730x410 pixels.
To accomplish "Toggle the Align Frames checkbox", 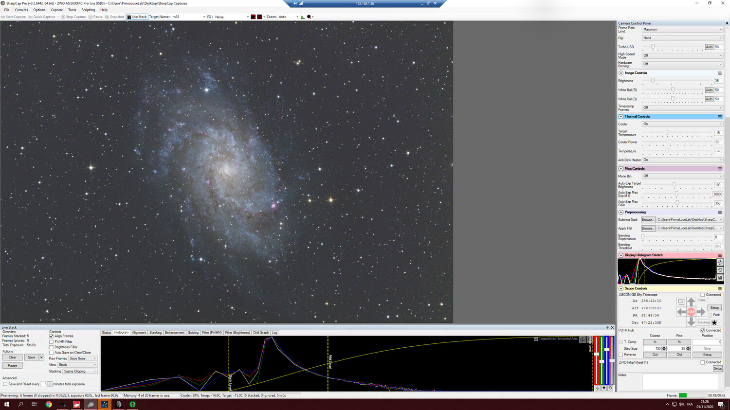I will tap(51, 336).
